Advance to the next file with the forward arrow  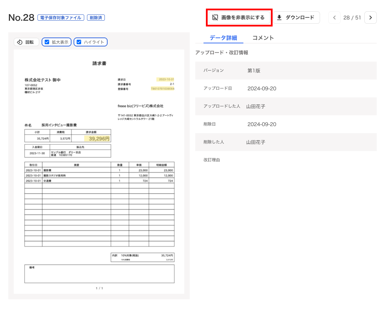(370, 18)
